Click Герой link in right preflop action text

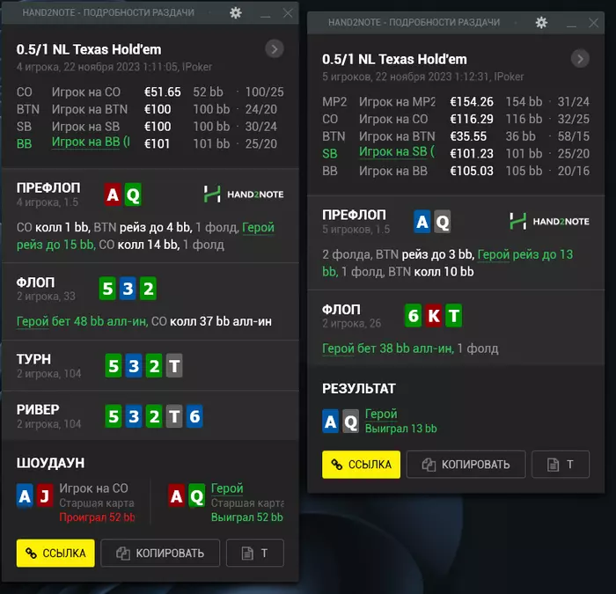(494, 254)
